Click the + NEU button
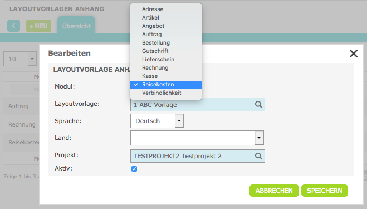This screenshot has height=209, width=367. [38, 26]
